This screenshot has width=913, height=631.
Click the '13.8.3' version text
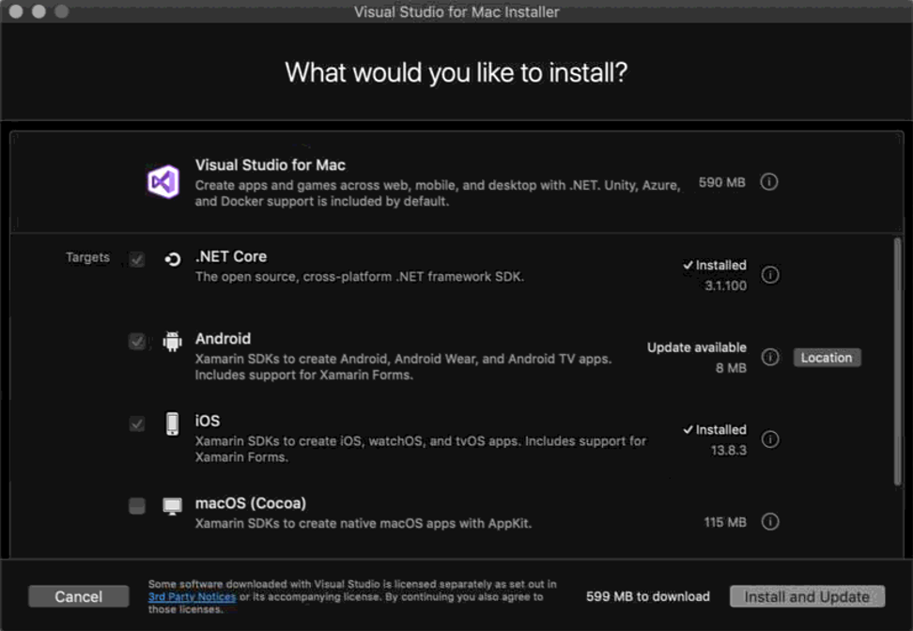728,451
